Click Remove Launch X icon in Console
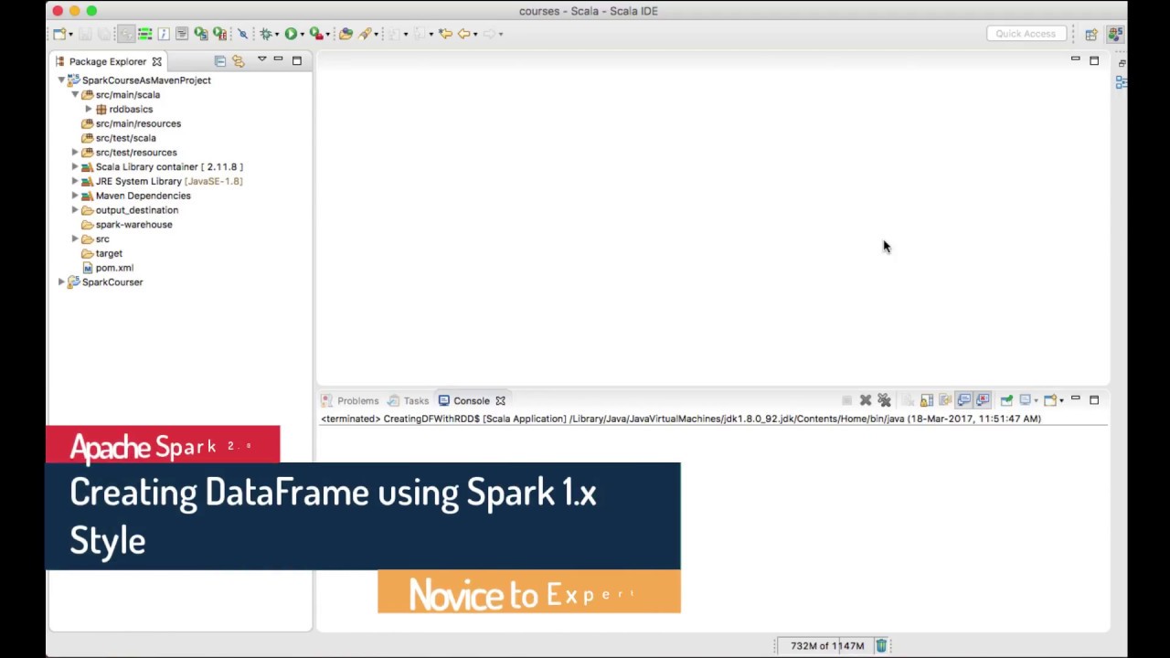 (x=866, y=400)
